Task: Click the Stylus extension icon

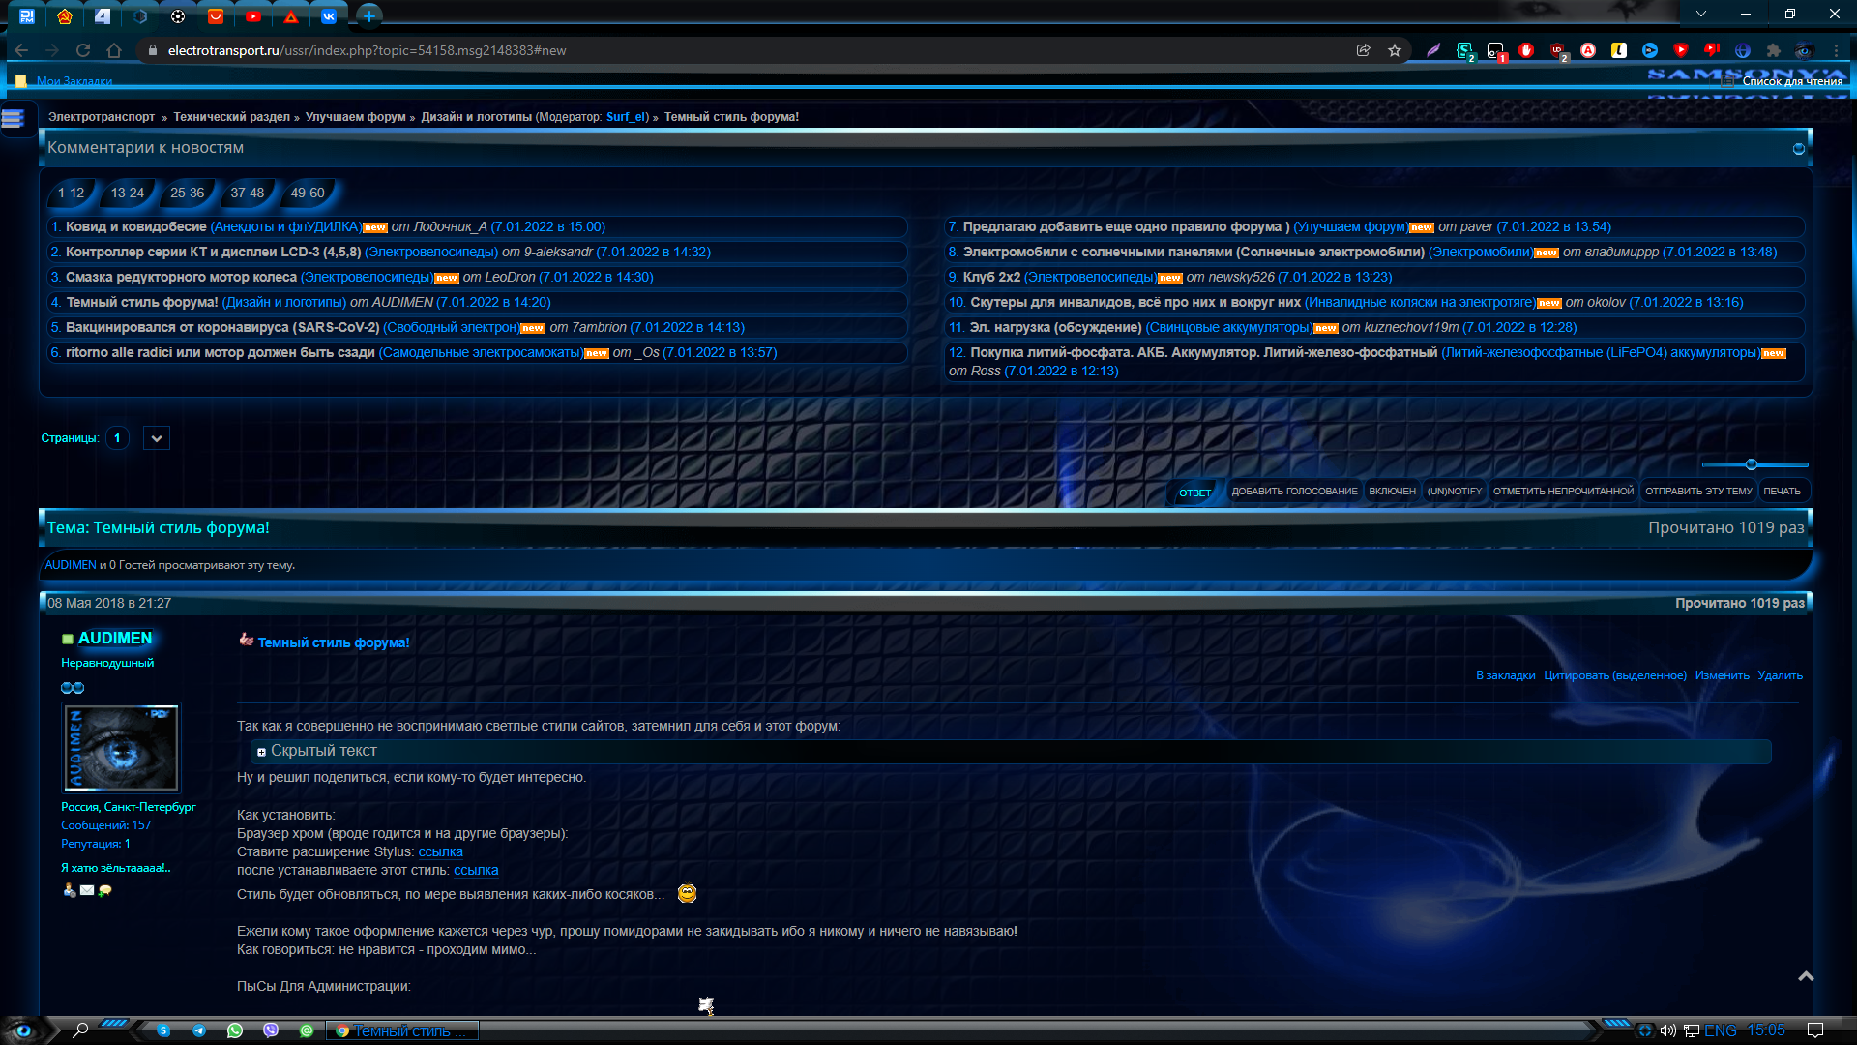Action: tap(1464, 50)
